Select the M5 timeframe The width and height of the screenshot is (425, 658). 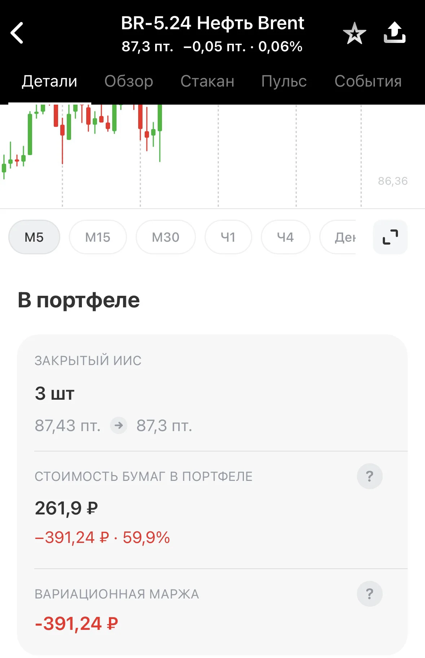click(34, 237)
